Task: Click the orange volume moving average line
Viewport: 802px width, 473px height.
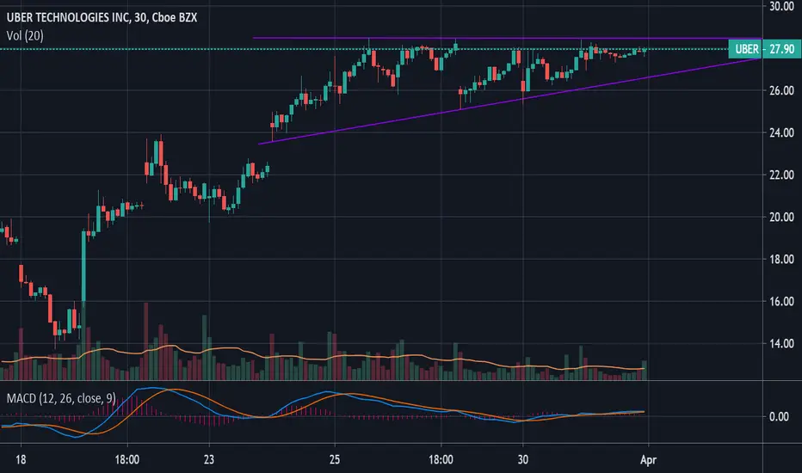Action: point(322,358)
